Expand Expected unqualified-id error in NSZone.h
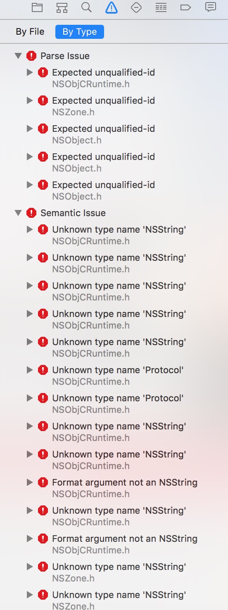The width and height of the screenshot is (228, 610). (29, 100)
